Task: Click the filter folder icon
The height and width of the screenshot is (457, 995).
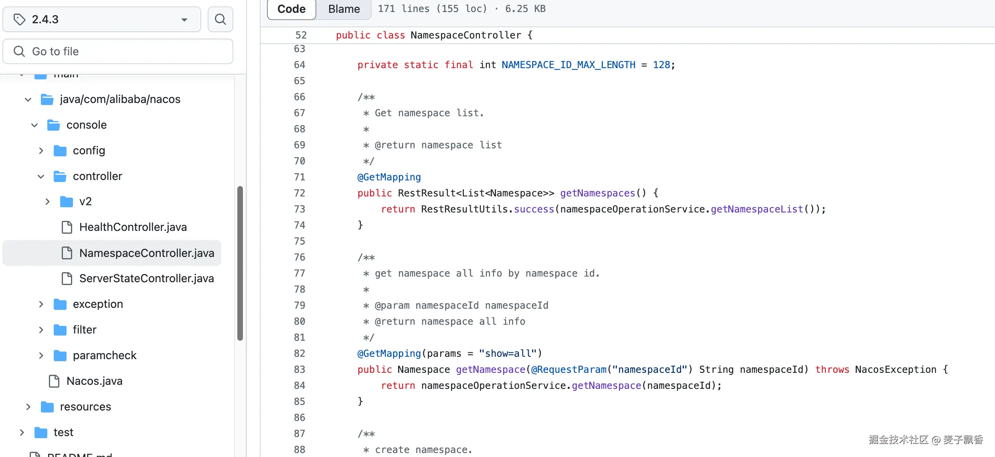Action: tap(60, 330)
